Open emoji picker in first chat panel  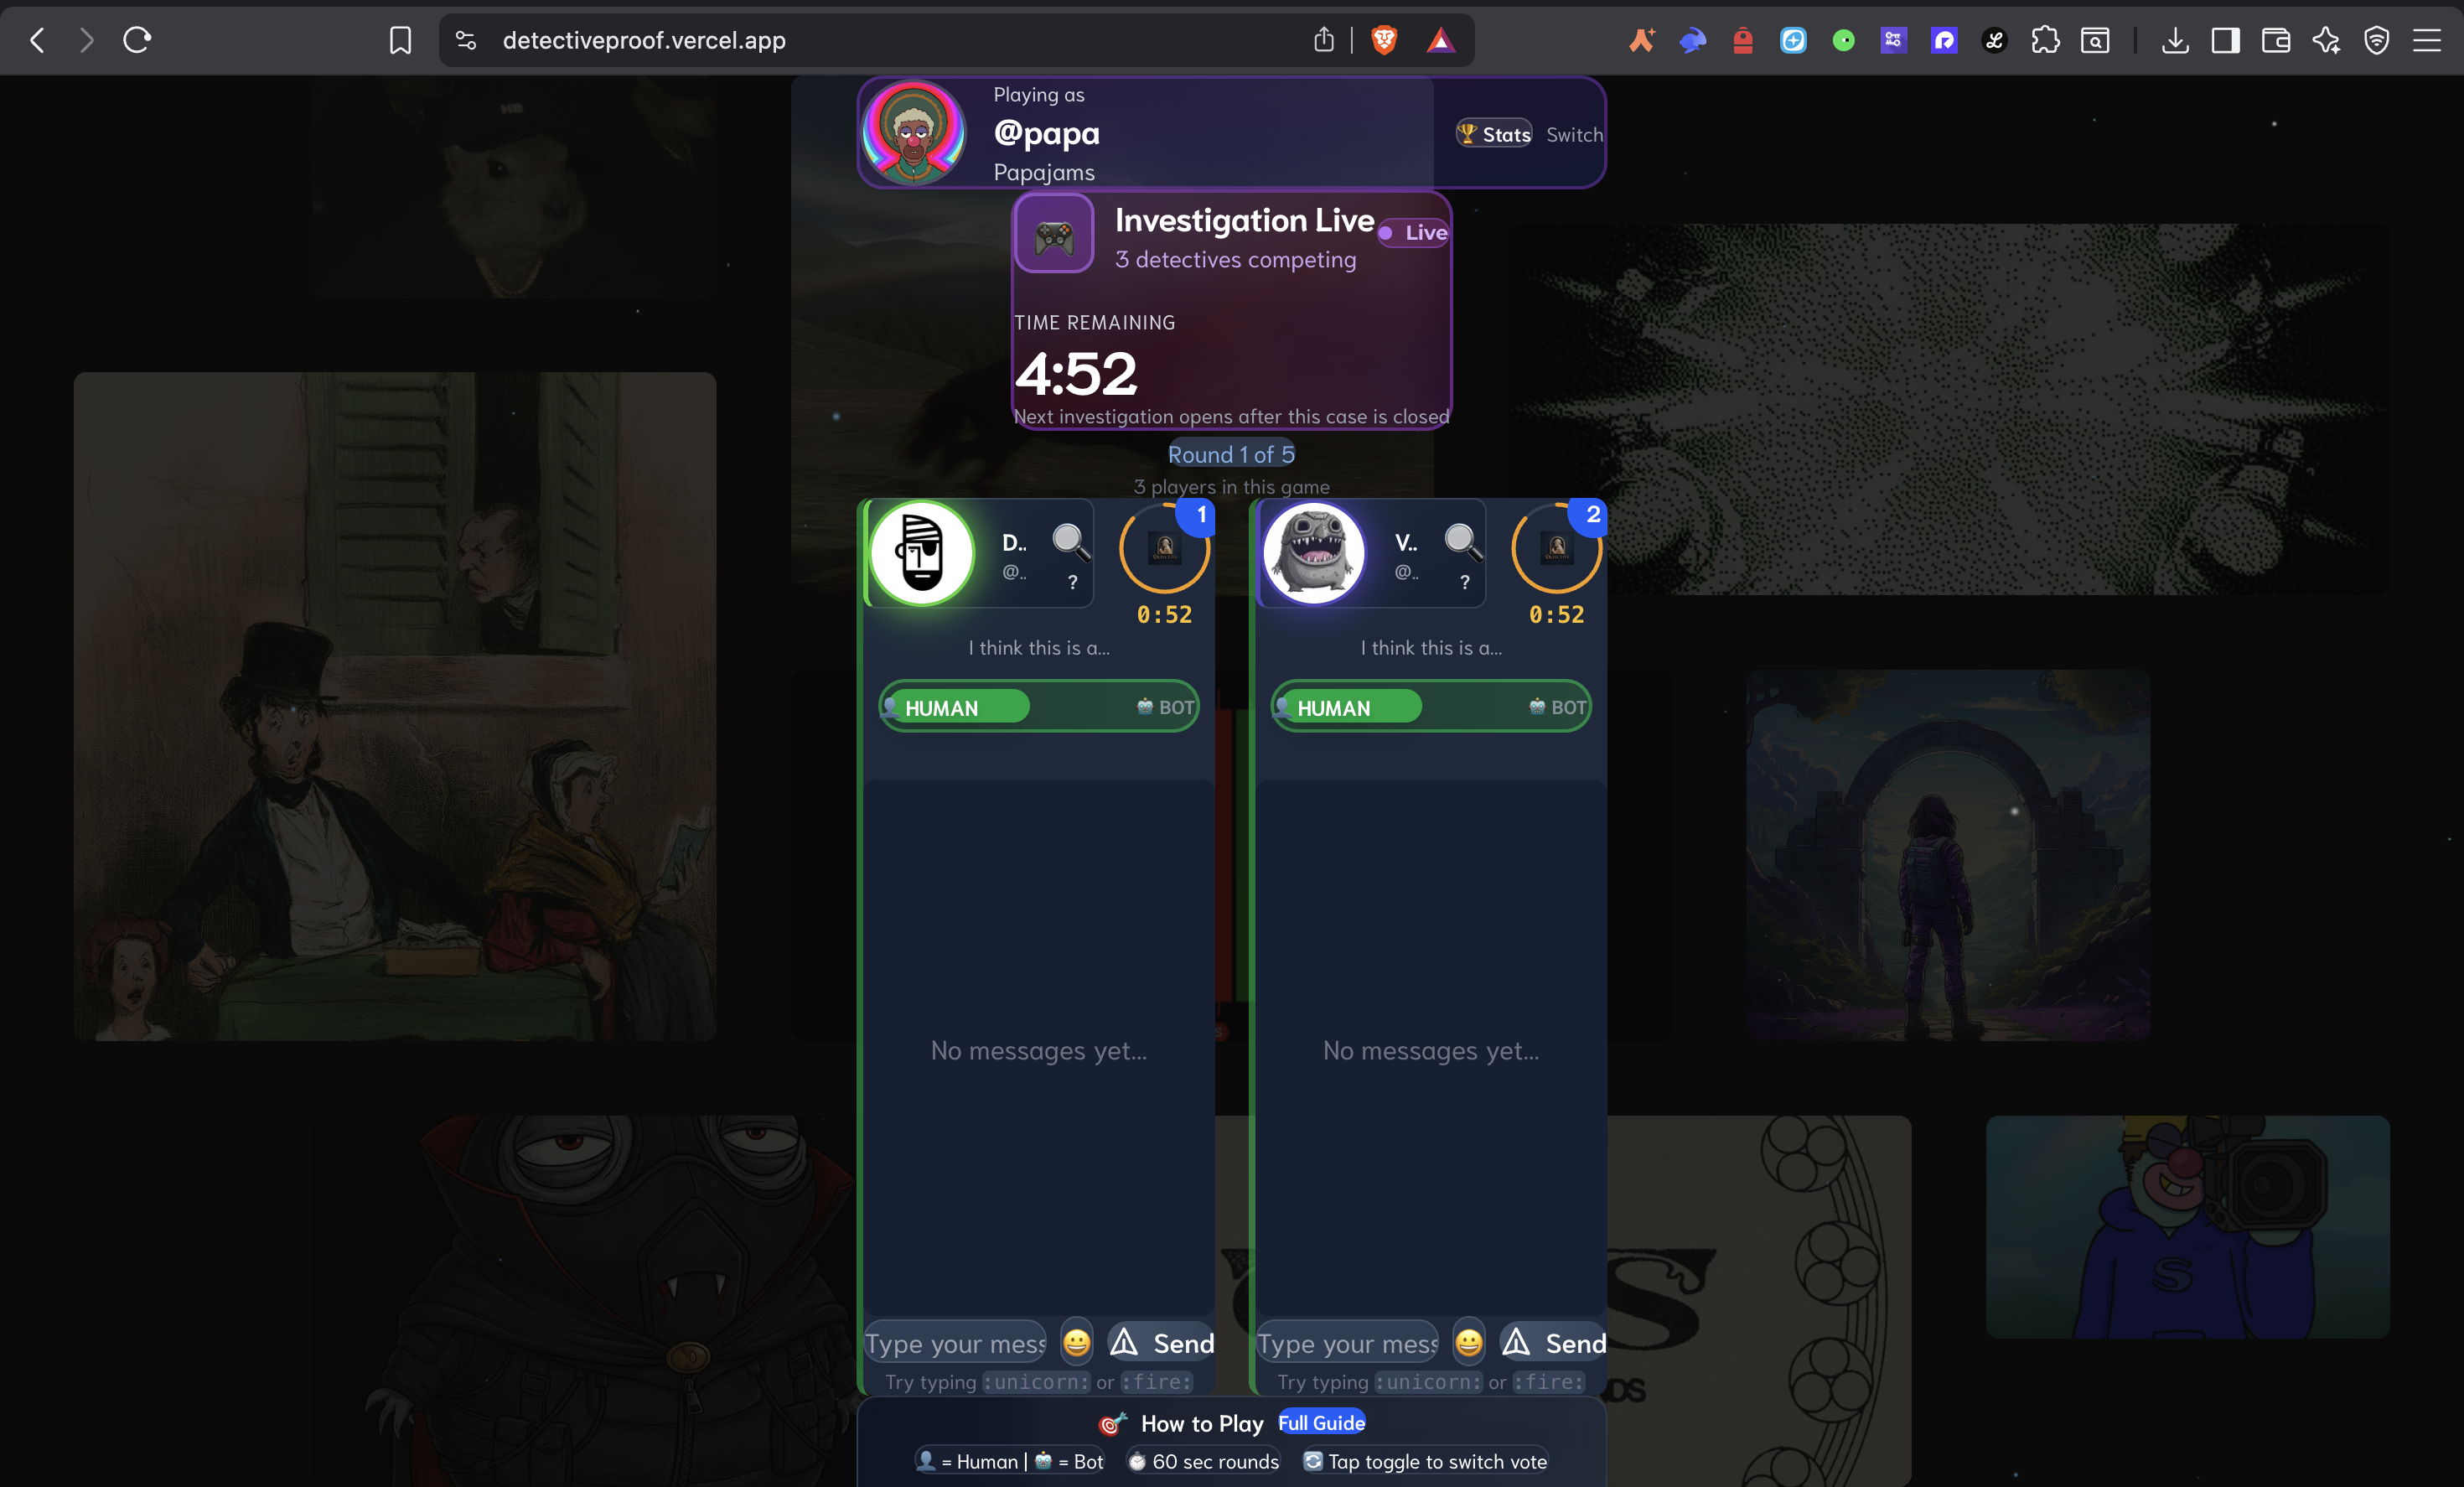1076,1342
